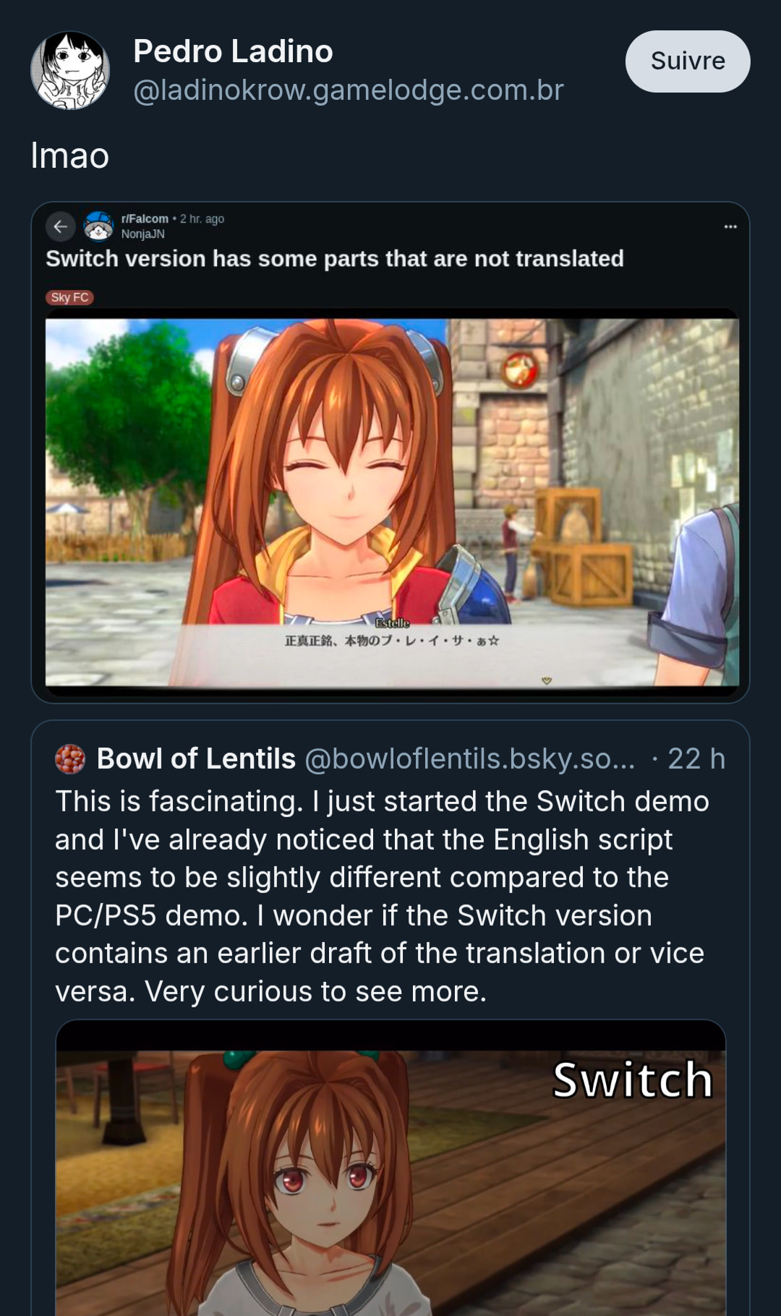Image resolution: width=781 pixels, height=1316 pixels.
Task: Tap the r/Falcom subreddit avatar icon
Action: [98, 226]
